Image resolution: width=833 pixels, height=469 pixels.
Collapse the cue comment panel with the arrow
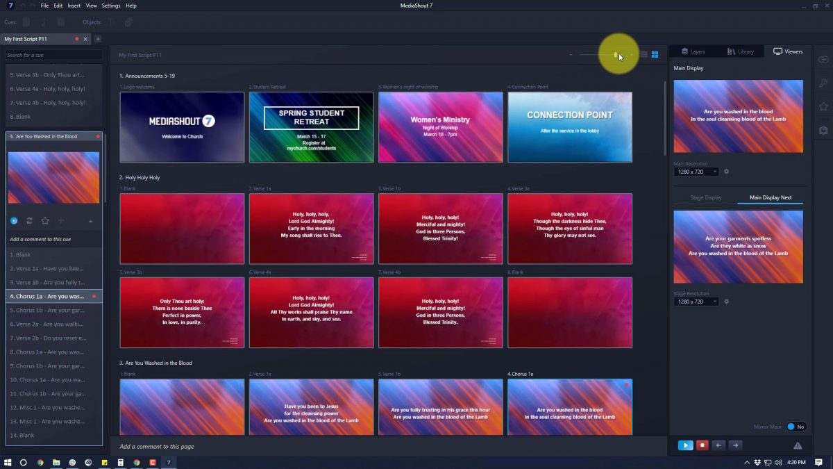click(90, 220)
